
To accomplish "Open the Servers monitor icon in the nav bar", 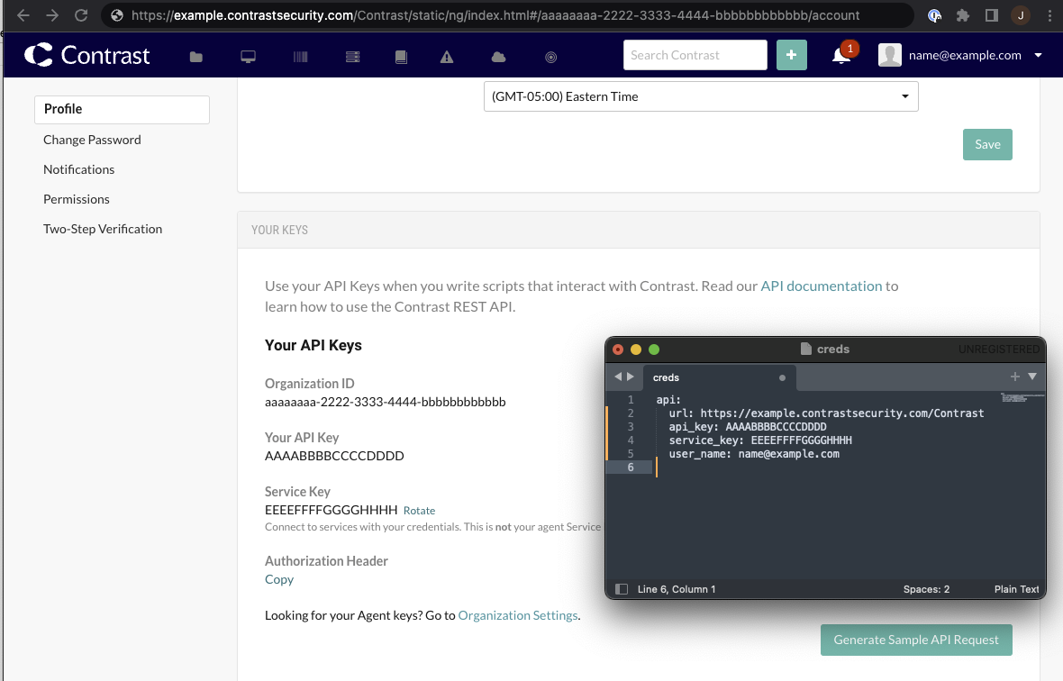I will point(248,57).
